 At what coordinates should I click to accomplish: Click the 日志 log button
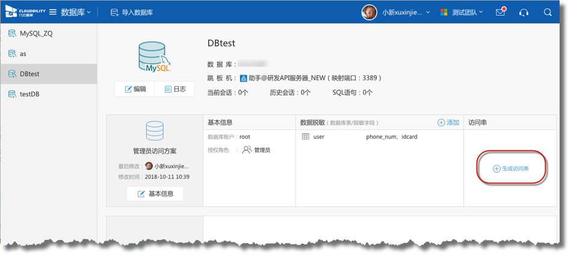click(174, 89)
